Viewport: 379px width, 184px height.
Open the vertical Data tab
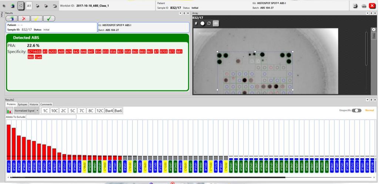(374, 36)
